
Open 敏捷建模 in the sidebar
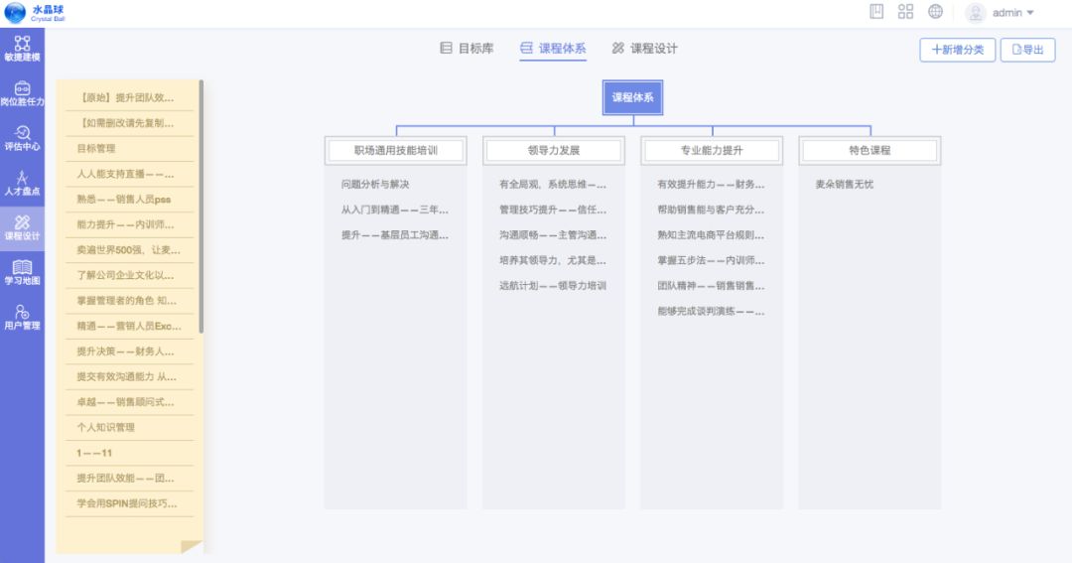[22, 48]
